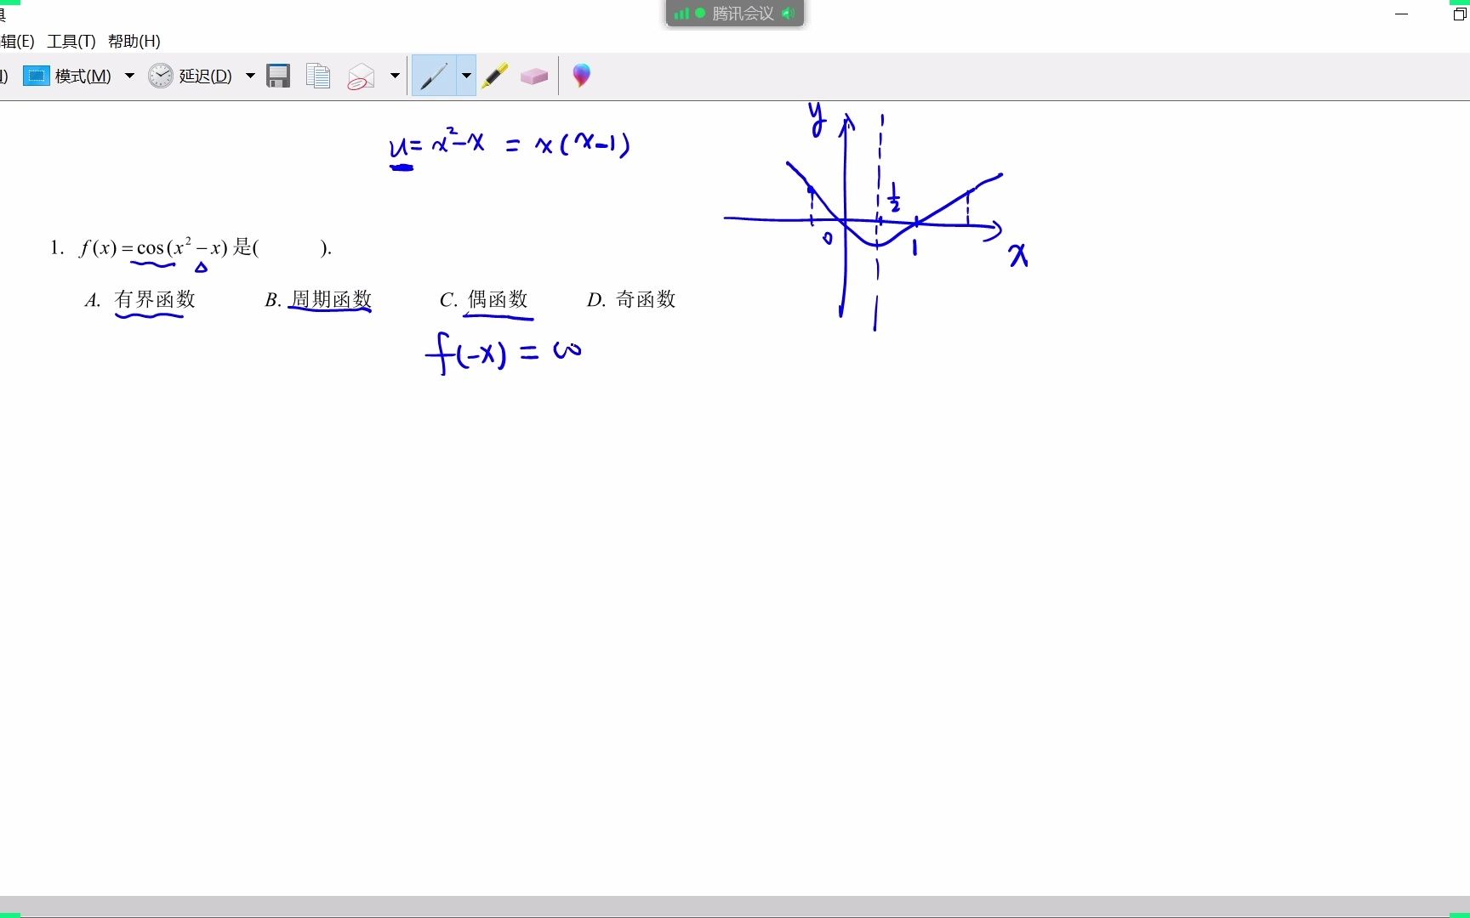The width and height of the screenshot is (1470, 918).
Task: Click the f(x)=cos(x²−x) question text
Action: click(x=191, y=247)
